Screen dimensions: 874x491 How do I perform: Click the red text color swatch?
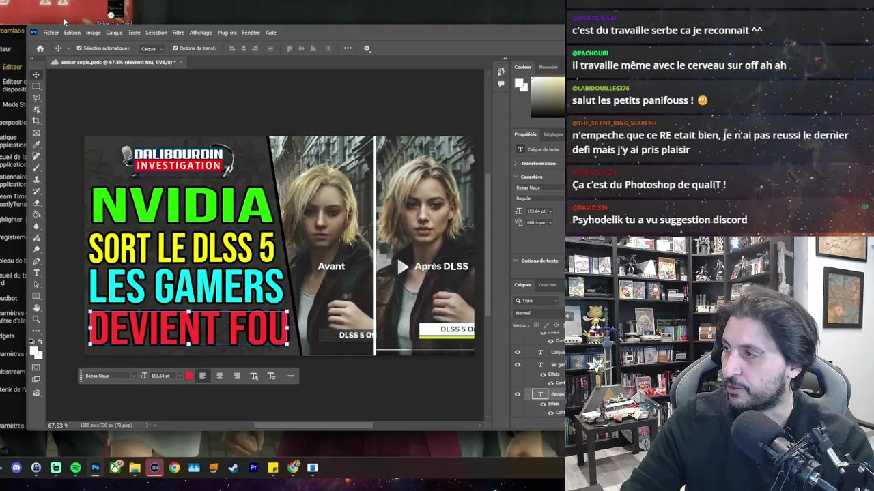pos(189,376)
